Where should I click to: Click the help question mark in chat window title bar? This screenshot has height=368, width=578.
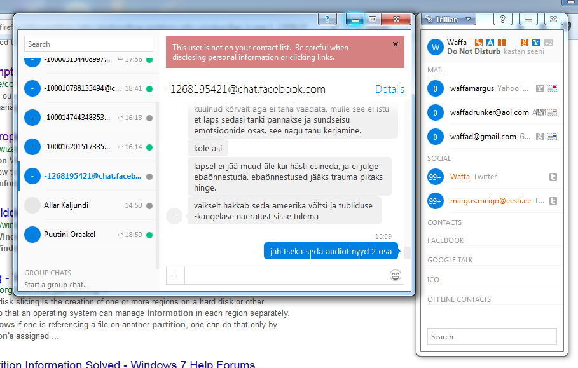[327, 19]
